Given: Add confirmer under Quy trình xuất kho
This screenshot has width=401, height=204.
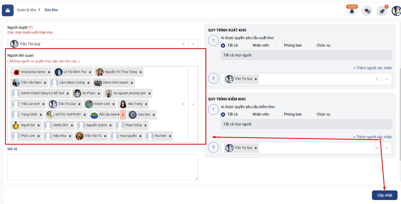Looking at the screenshot, I should [x=372, y=68].
